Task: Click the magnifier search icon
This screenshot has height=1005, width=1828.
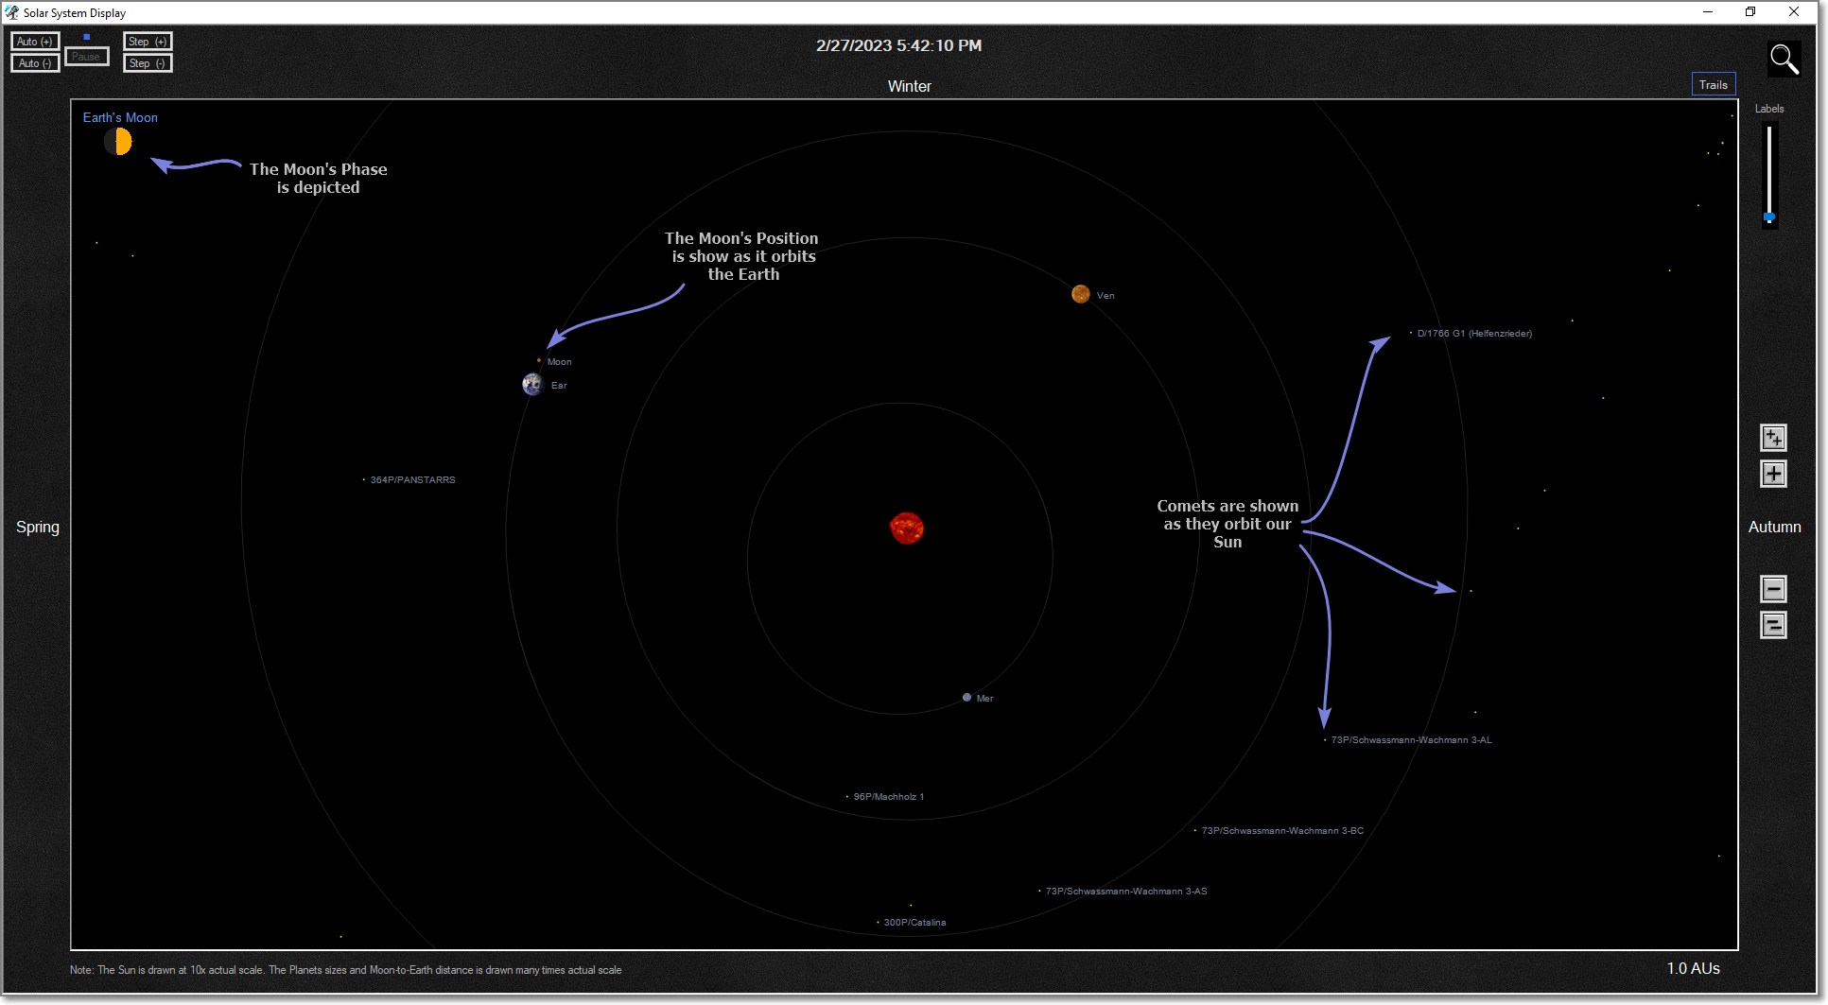Action: 1784,60
